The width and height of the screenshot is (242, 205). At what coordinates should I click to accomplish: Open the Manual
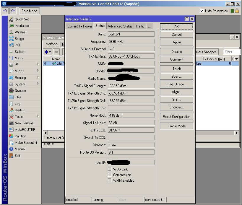coord(20,149)
